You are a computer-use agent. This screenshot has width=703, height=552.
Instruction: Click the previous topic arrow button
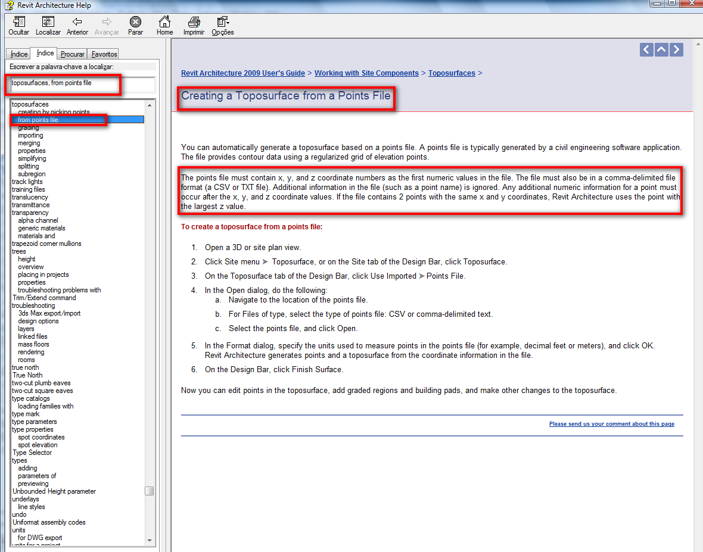tap(646, 49)
